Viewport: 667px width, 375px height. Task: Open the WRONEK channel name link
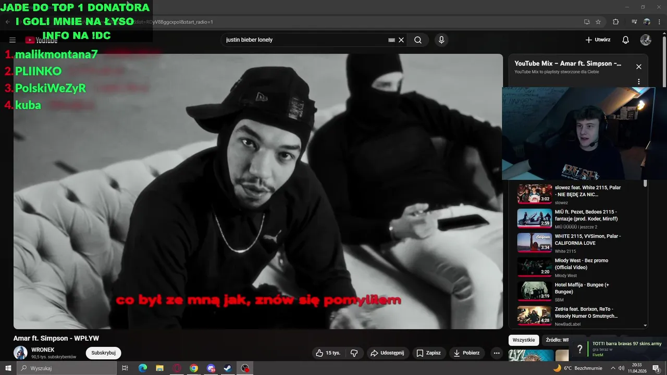43,350
